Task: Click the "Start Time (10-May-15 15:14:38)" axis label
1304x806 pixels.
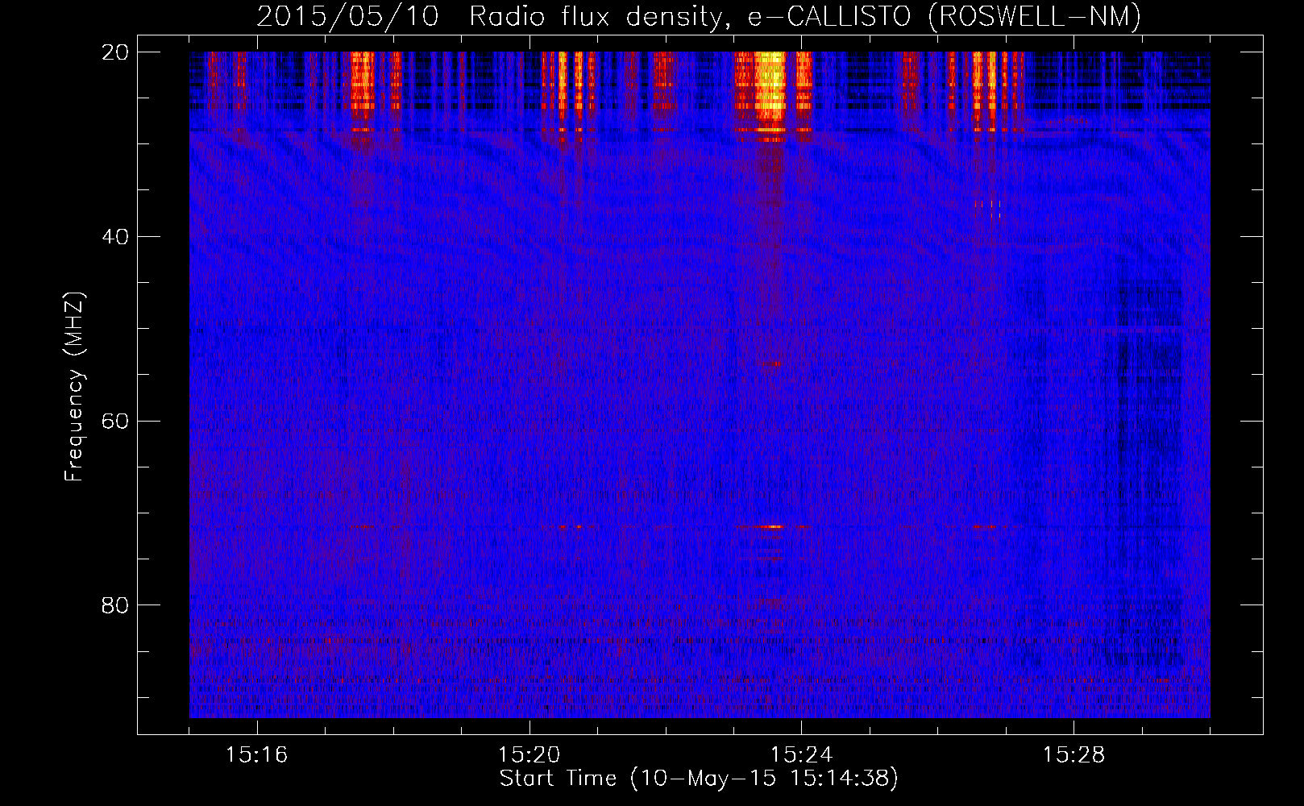Action: click(699, 779)
